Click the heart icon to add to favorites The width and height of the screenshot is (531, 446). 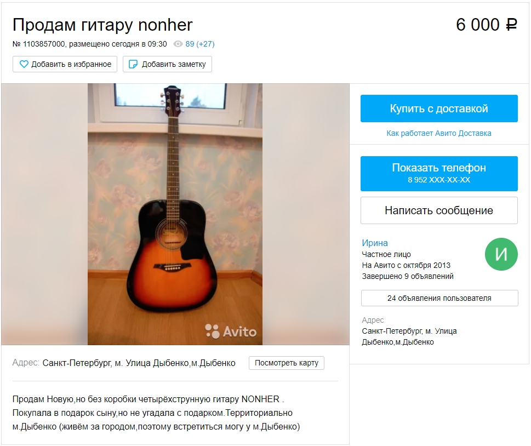pyautogui.click(x=24, y=64)
